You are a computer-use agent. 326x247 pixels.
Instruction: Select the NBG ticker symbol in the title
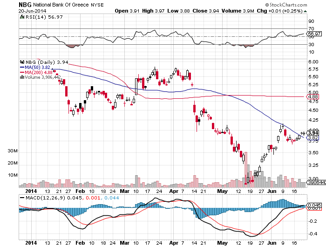[x=25, y=5]
